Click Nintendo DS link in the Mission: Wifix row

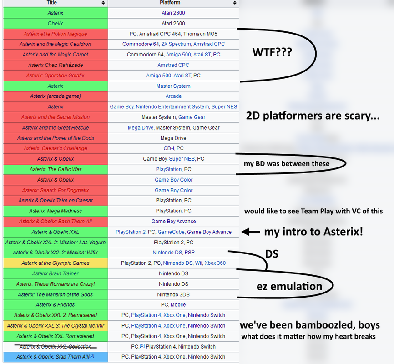pyautogui.click(x=167, y=253)
